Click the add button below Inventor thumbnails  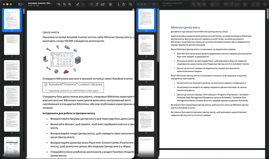click(x=4, y=155)
